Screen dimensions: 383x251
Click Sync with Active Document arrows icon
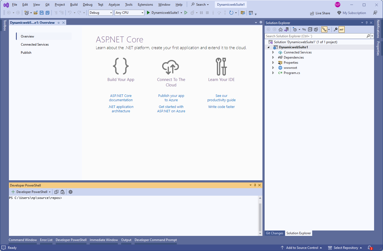point(304,29)
